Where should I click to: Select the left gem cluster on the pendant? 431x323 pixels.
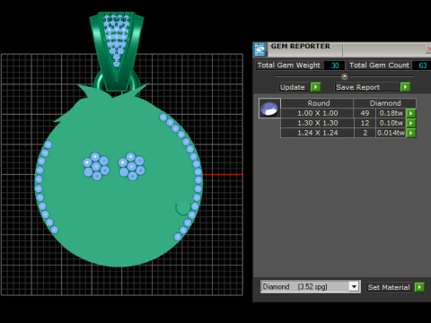tap(96, 166)
